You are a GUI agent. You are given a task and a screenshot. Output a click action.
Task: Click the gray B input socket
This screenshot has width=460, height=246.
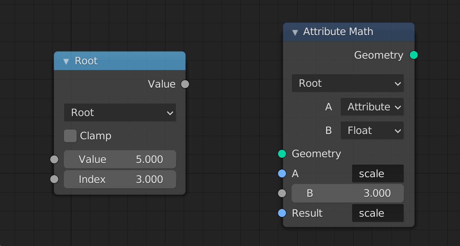click(282, 193)
